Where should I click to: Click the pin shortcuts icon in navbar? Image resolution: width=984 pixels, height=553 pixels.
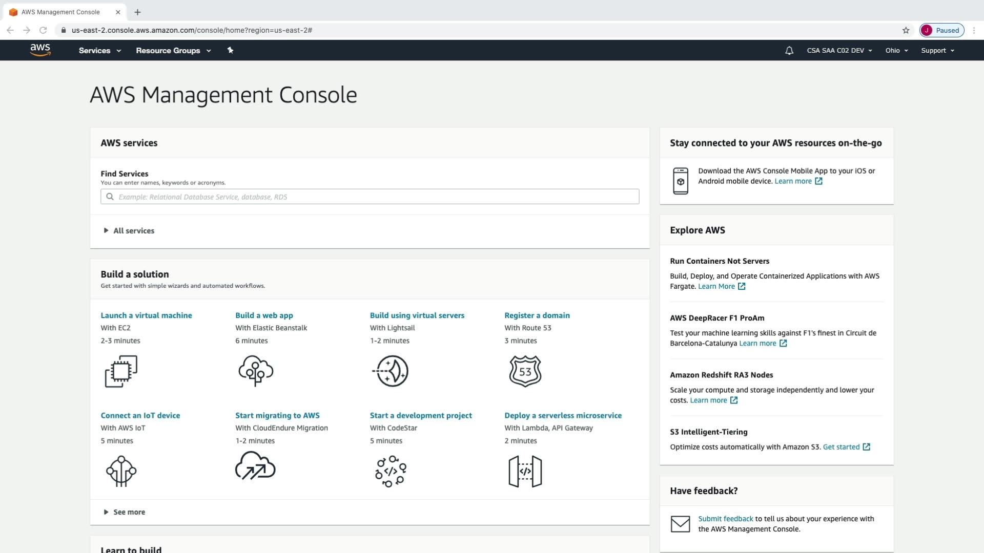pyautogui.click(x=230, y=50)
